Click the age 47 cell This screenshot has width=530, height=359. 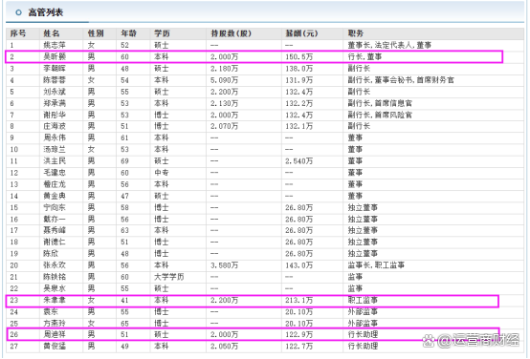[125, 196]
